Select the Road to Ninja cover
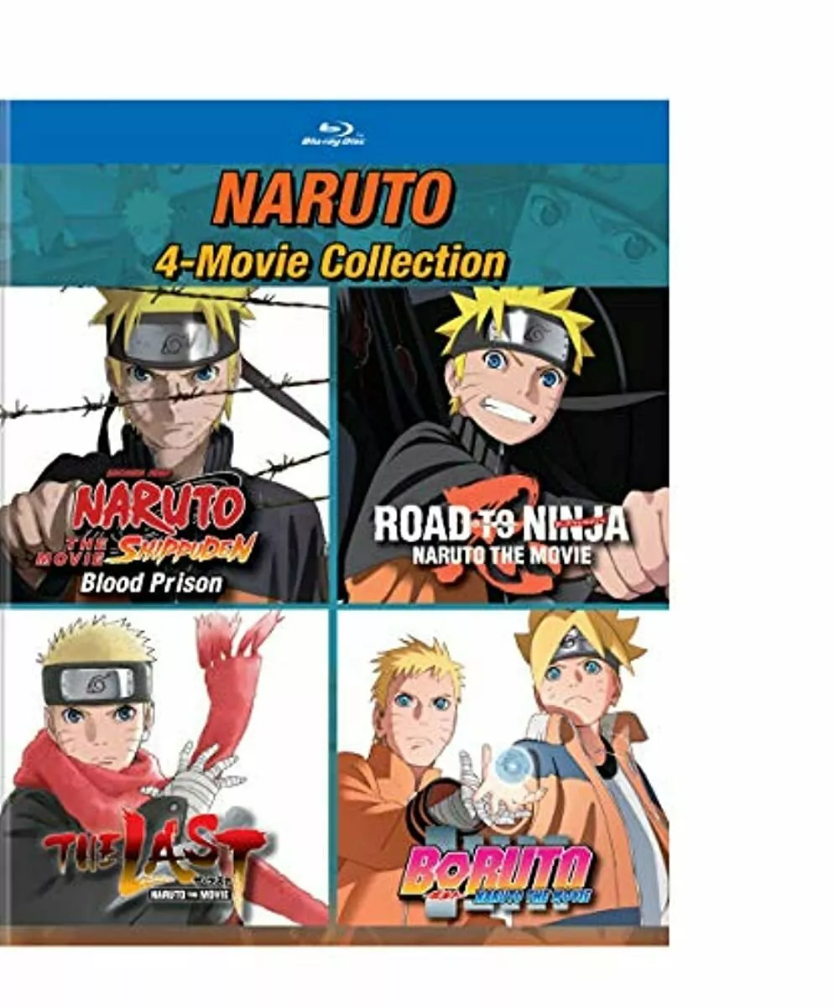 pos(503,444)
